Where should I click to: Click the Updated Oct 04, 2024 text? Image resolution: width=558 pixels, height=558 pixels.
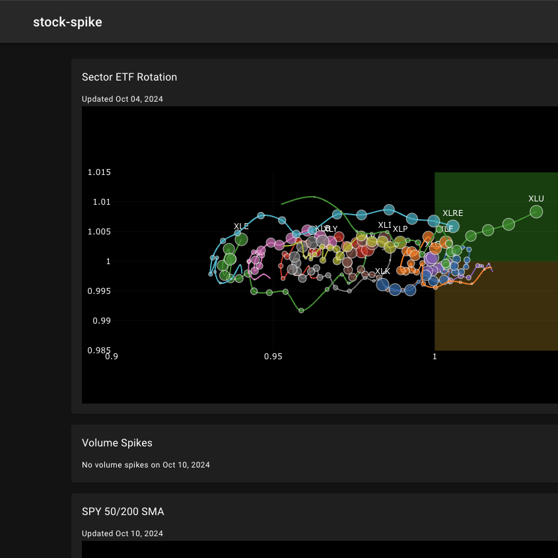(122, 99)
